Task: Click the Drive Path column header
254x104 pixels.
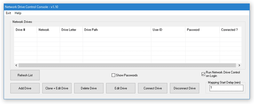Action: tap(117, 30)
